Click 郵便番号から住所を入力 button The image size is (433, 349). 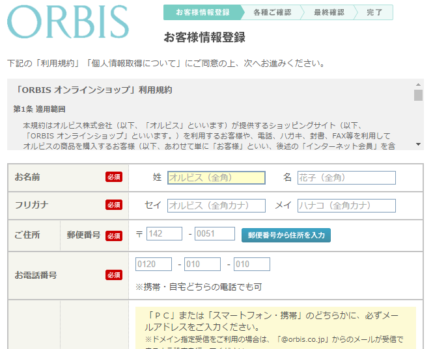[x=286, y=235]
